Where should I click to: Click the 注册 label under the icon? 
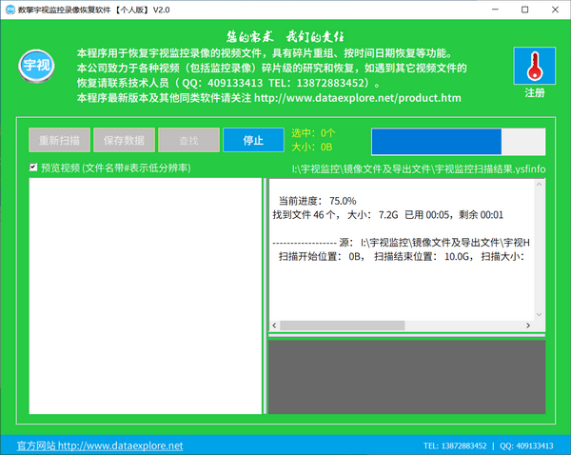(534, 93)
